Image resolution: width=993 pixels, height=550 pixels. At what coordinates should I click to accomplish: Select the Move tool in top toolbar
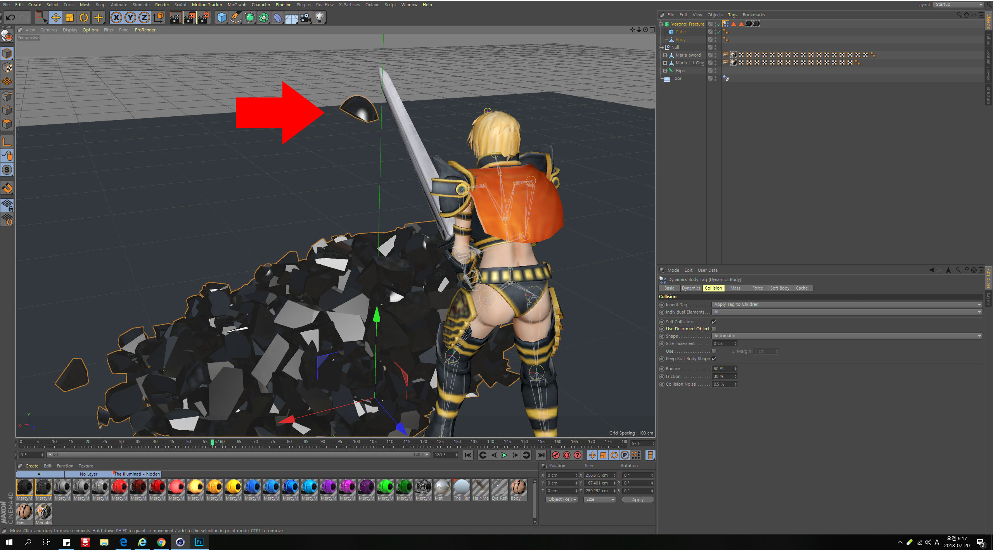(56, 17)
